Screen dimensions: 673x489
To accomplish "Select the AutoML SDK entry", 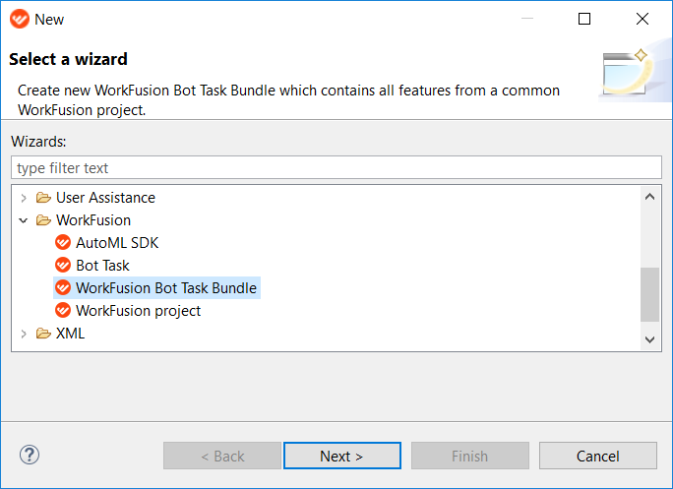I will pos(117,243).
